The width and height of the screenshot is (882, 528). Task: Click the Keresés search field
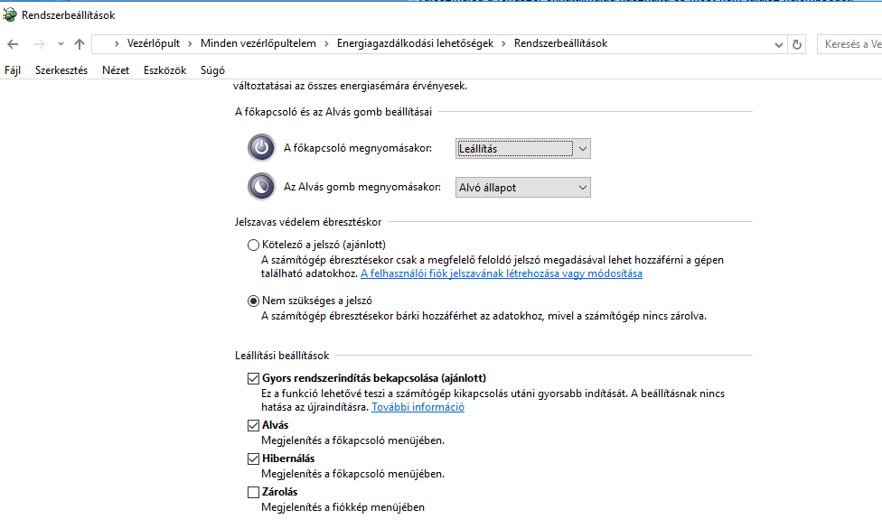pos(849,44)
